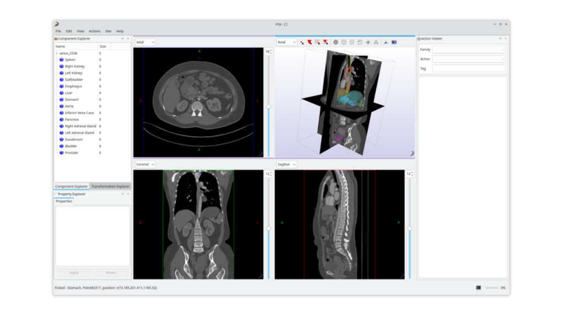Click the solid surface rendering cube icon
This screenshot has height=316, width=563.
click(335, 42)
